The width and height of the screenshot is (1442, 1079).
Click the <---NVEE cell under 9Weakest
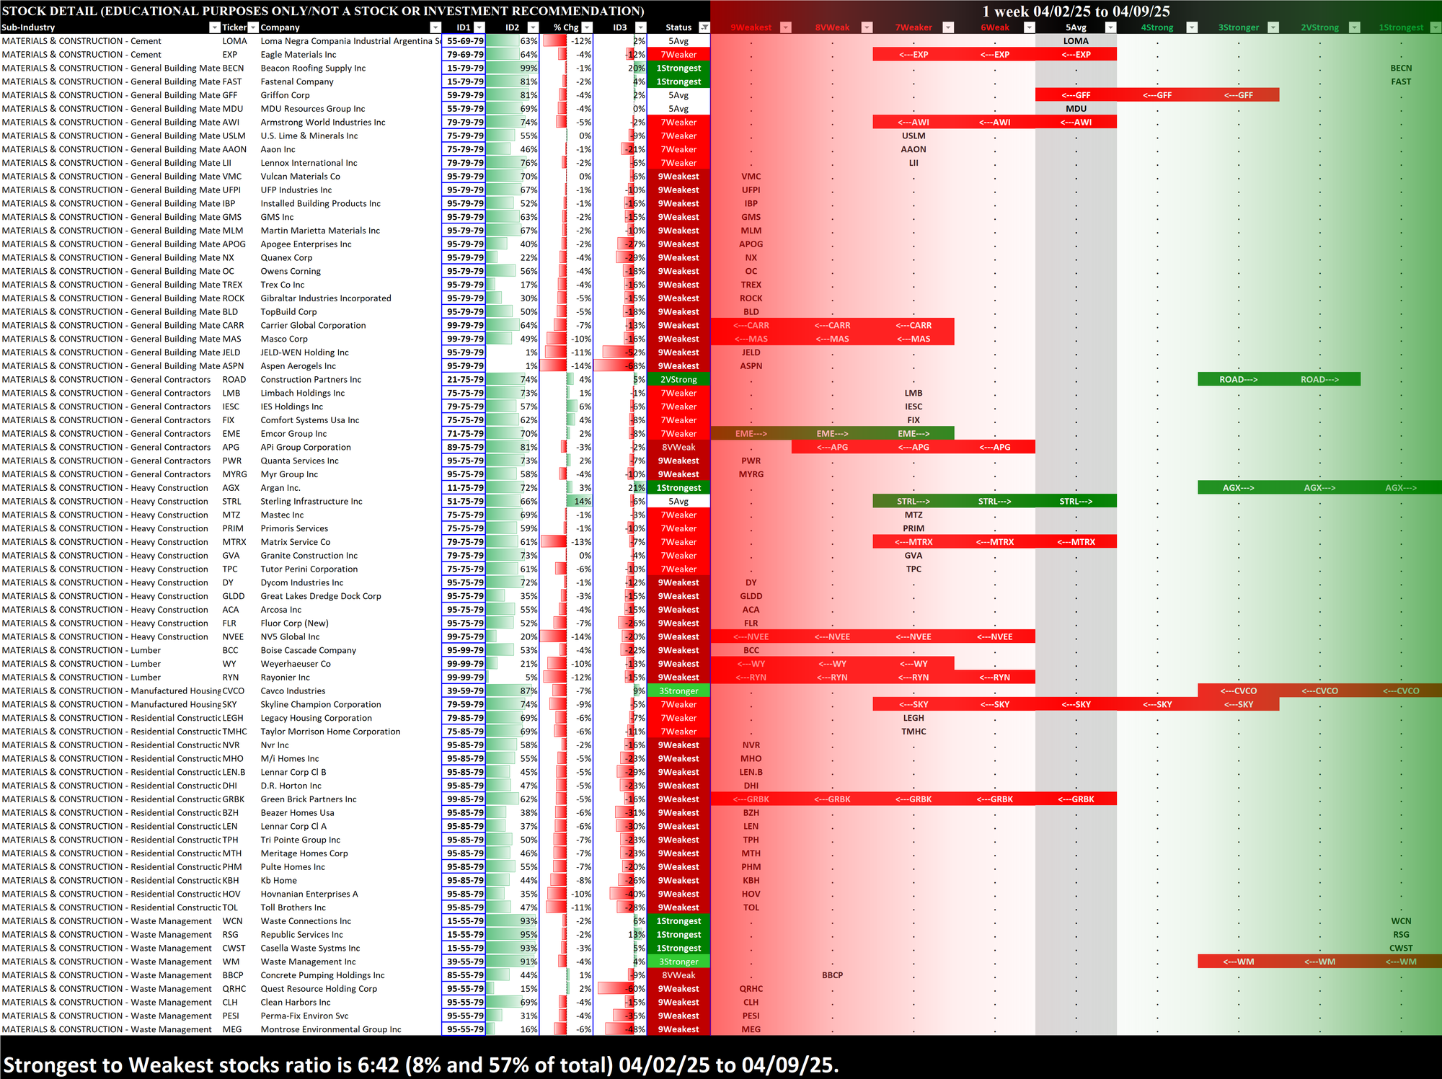pos(751,636)
